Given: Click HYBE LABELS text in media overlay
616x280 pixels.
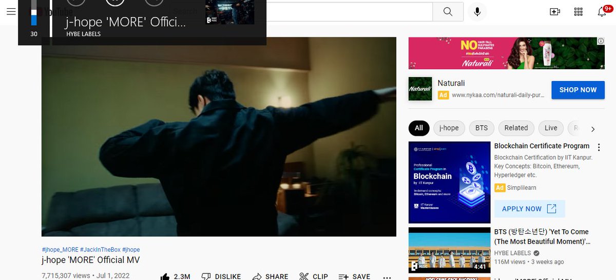Looking at the screenshot, I should (83, 34).
